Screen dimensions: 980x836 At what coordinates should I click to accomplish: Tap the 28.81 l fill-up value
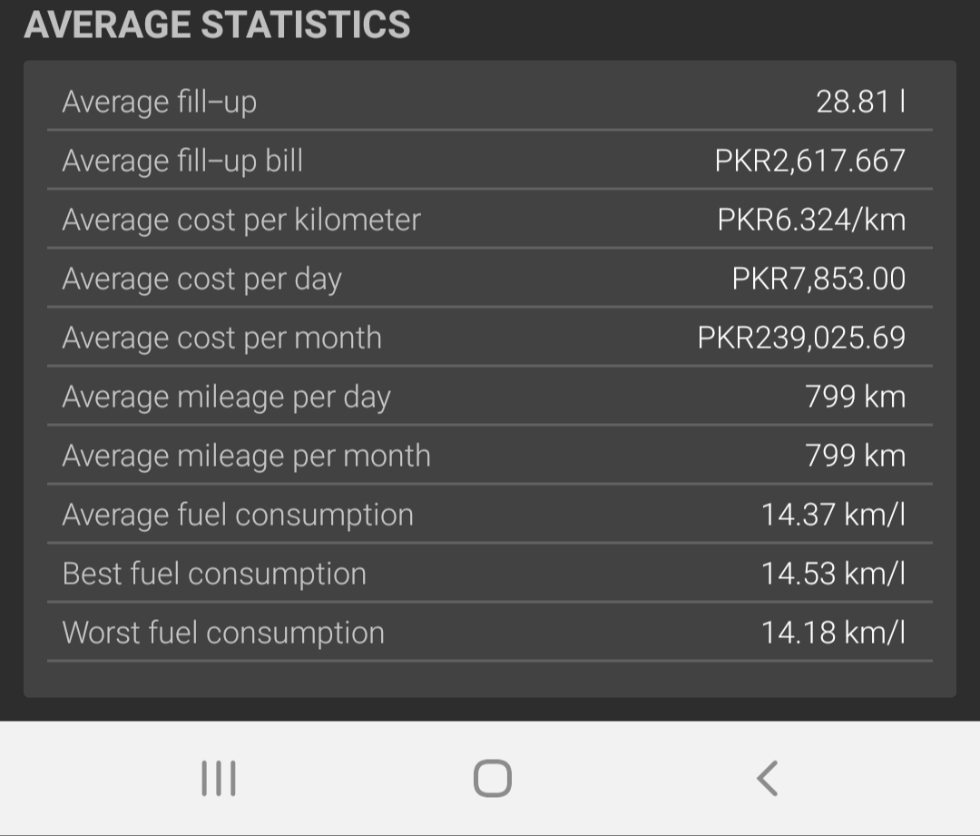pyautogui.click(x=860, y=102)
